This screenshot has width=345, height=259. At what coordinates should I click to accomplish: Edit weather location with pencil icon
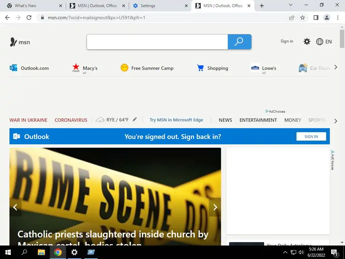[134, 120]
